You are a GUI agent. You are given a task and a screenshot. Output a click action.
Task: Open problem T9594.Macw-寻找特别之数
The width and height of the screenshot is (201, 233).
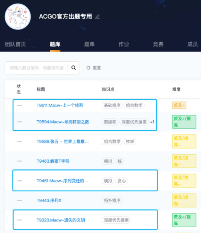coord(63,122)
